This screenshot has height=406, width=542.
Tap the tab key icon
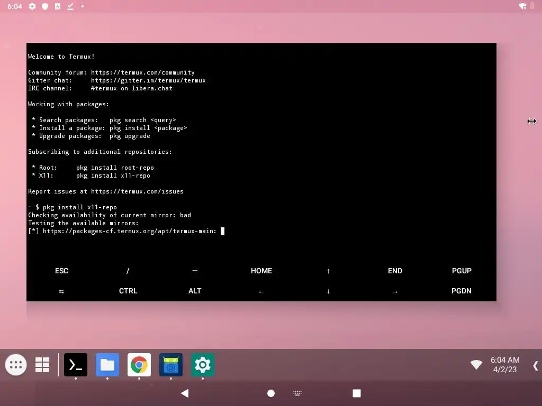(61, 291)
